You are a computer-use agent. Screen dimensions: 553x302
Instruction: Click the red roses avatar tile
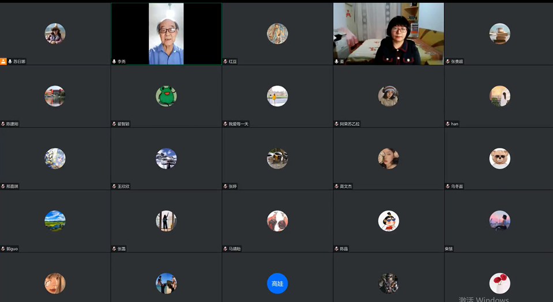click(x=499, y=283)
